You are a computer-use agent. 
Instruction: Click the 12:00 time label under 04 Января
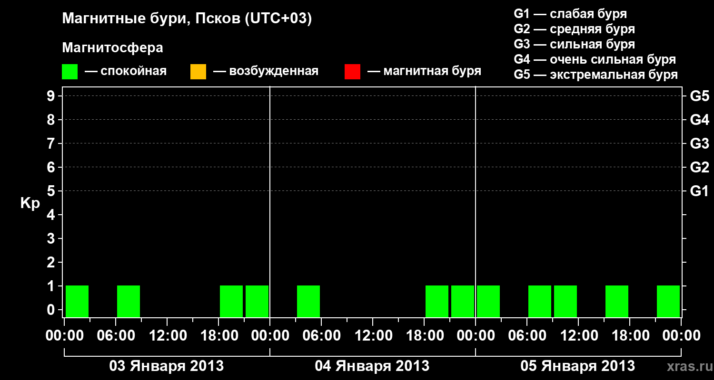373,336
